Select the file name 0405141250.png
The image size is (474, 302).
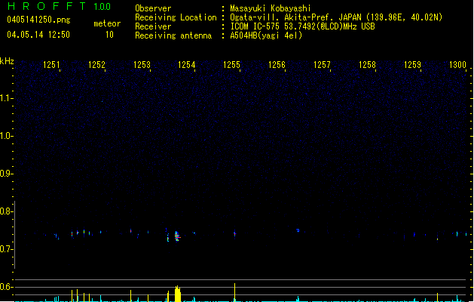(38, 20)
